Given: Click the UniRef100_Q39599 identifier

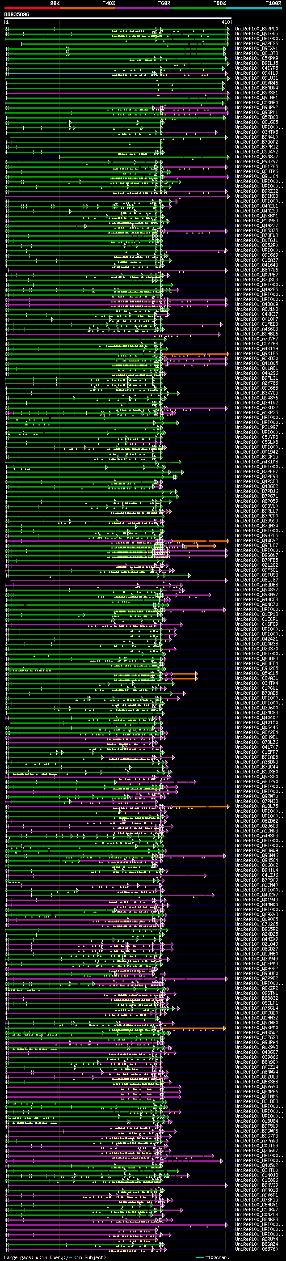Looking at the screenshot, I should 256,520.
